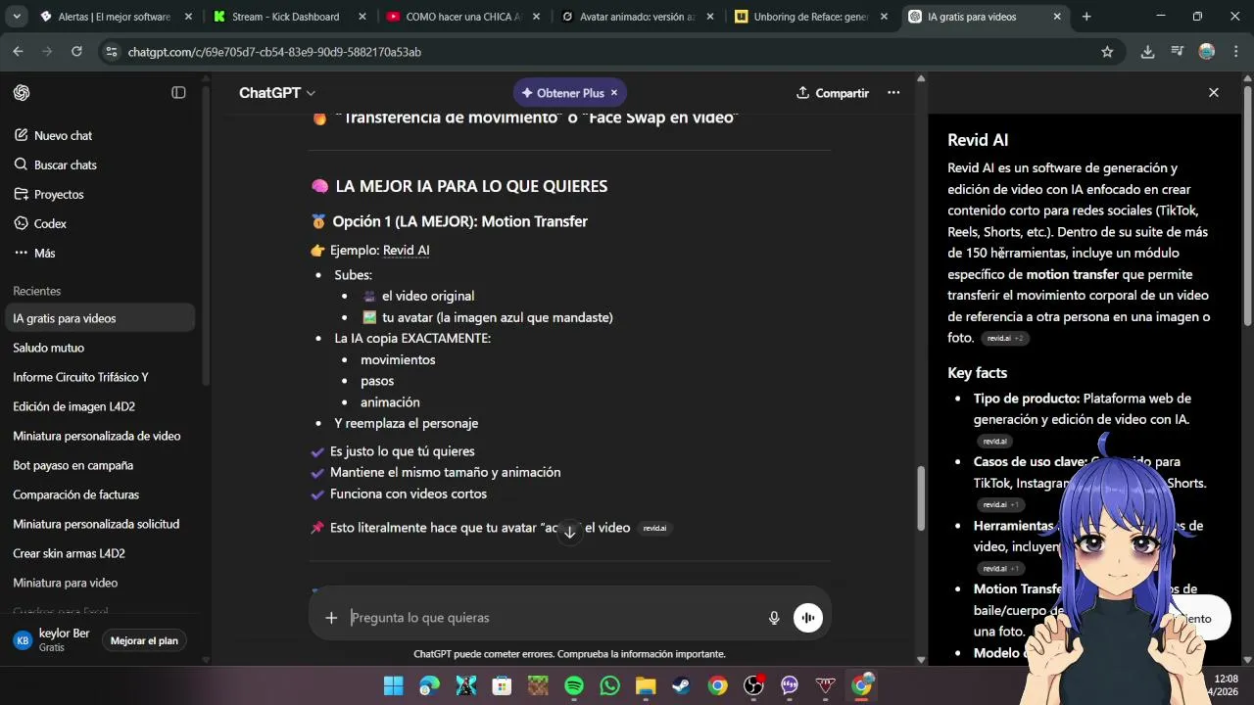The image size is (1254, 705).
Task: Collapse the Recientes section header
Action: point(37,292)
